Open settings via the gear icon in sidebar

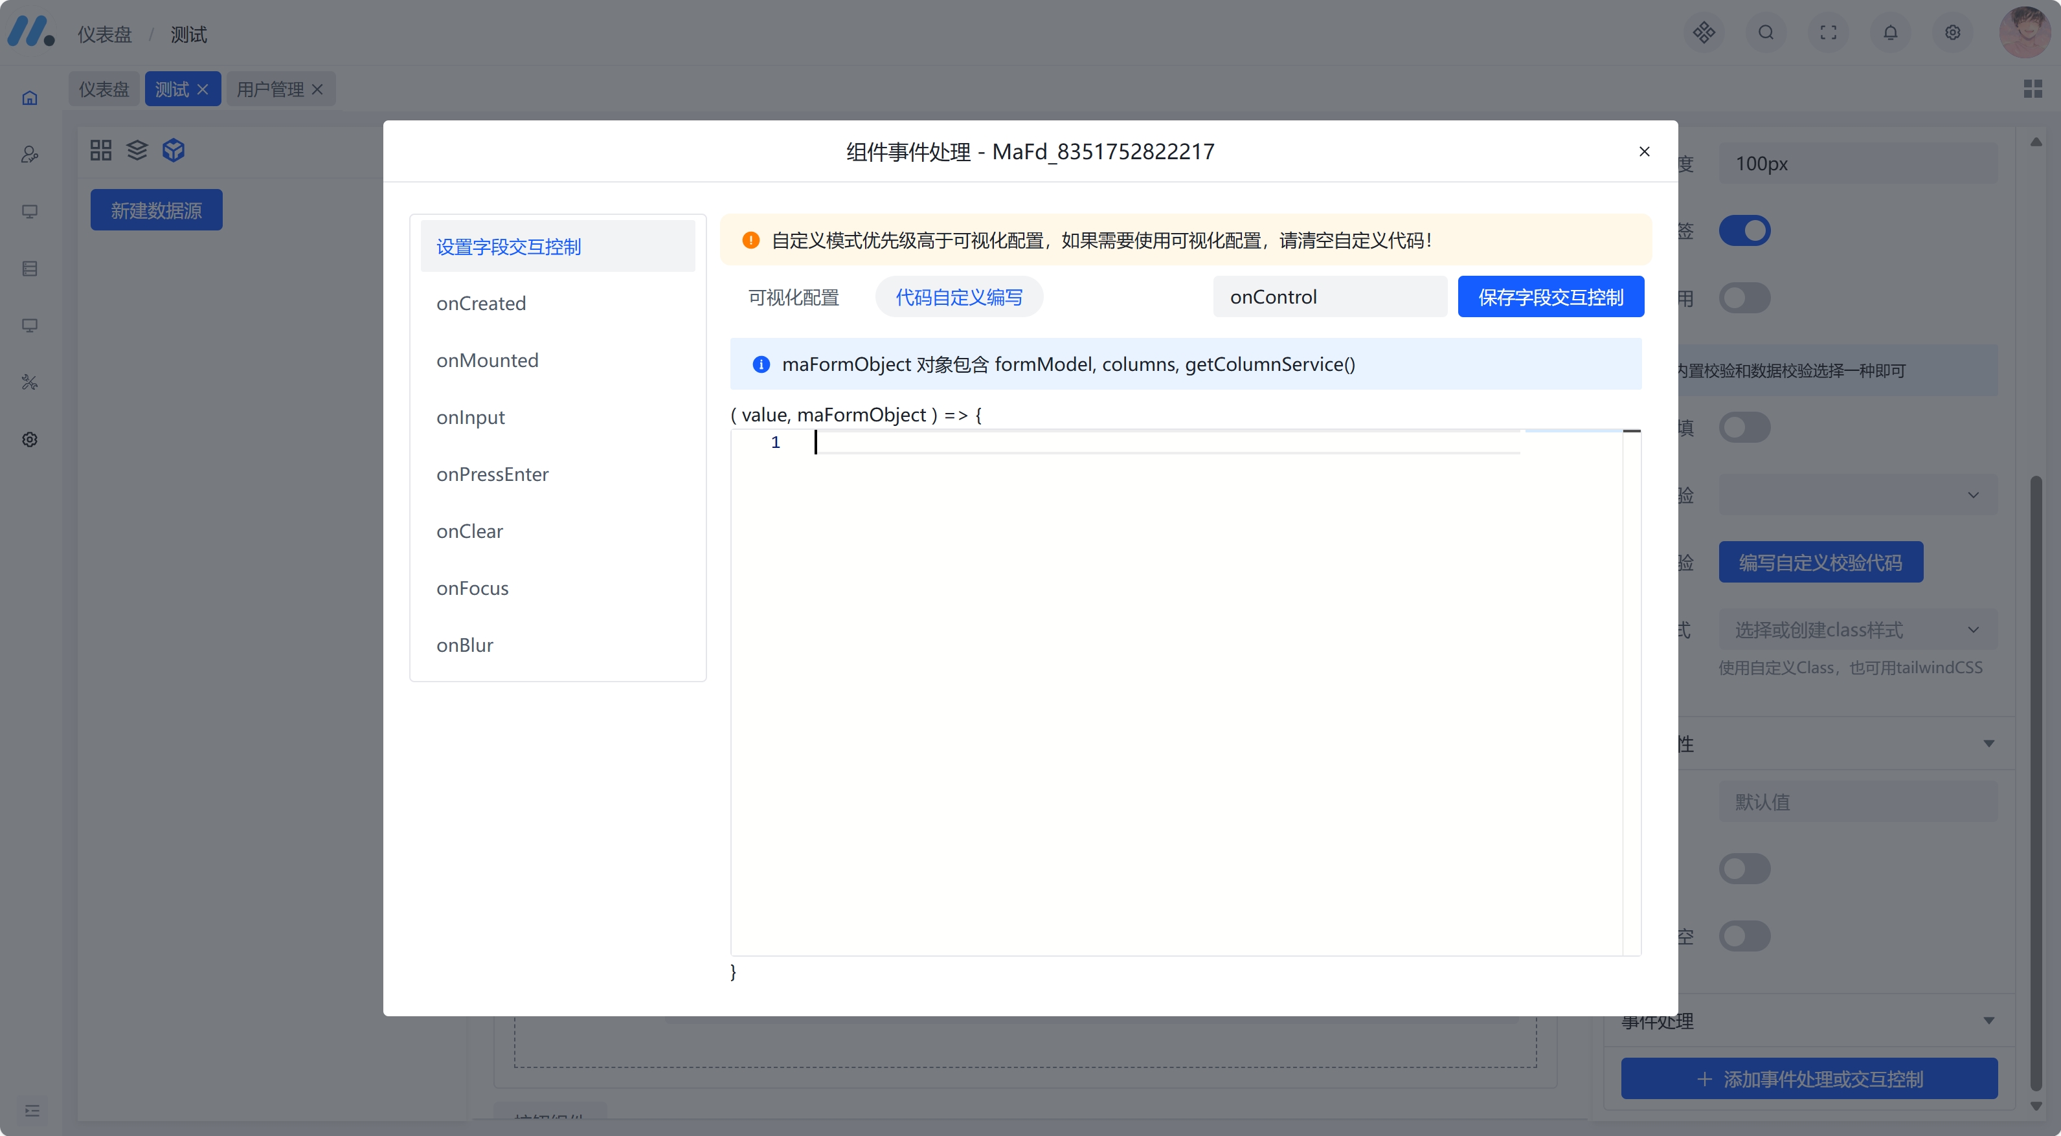[30, 438]
